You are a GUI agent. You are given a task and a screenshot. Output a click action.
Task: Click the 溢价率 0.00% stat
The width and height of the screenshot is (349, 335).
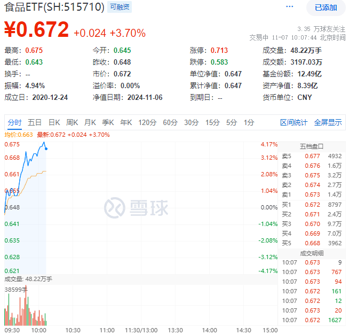pos(116,86)
